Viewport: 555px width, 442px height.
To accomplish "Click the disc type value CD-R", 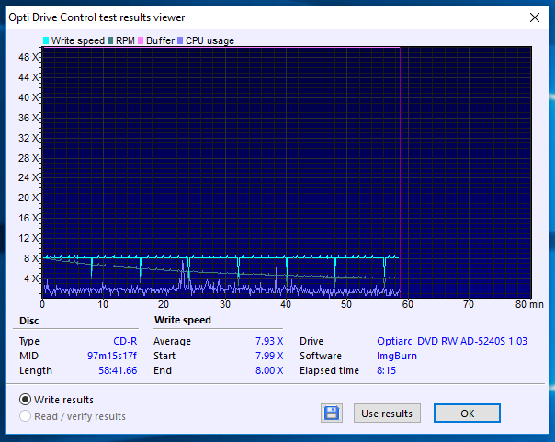I will 125,341.
